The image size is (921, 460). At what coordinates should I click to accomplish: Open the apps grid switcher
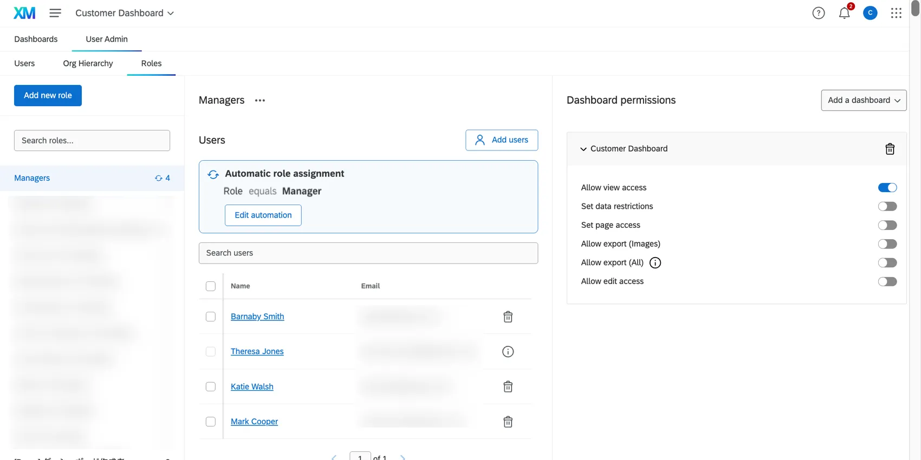point(896,13)
